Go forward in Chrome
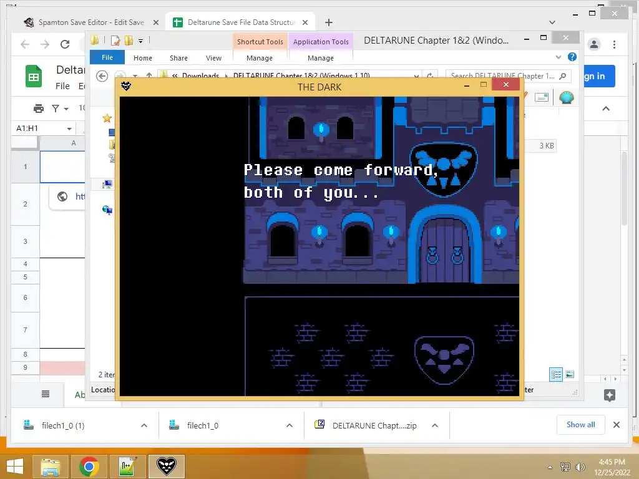 [44, 44]
